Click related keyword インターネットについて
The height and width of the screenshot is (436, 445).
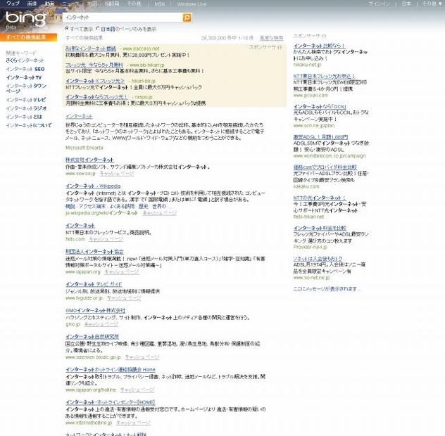29,125
